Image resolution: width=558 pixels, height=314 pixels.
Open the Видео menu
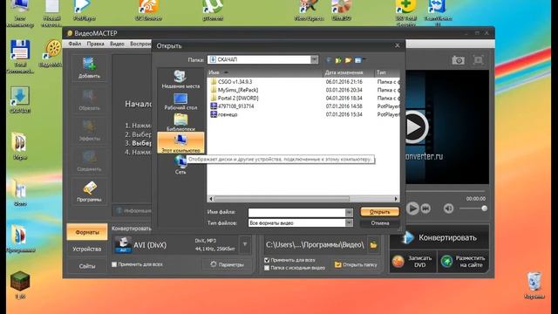coord(117,44)
